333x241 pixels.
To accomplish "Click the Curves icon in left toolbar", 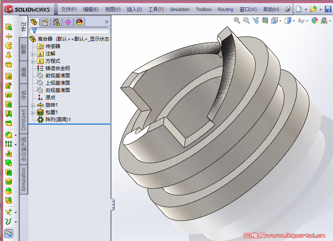I will [x=9, y=221].
